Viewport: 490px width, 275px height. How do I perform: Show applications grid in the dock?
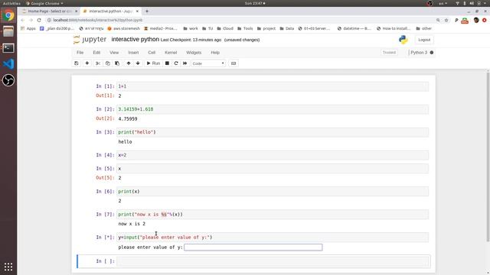[x=8, y=267]
